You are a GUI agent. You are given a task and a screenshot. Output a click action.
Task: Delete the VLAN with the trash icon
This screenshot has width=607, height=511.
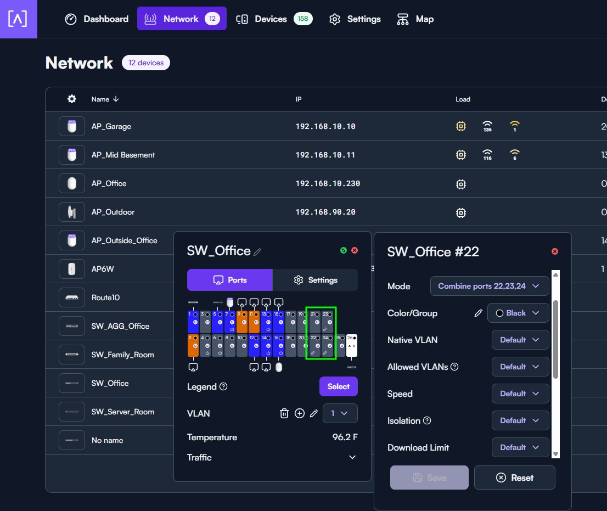[284, 413]
